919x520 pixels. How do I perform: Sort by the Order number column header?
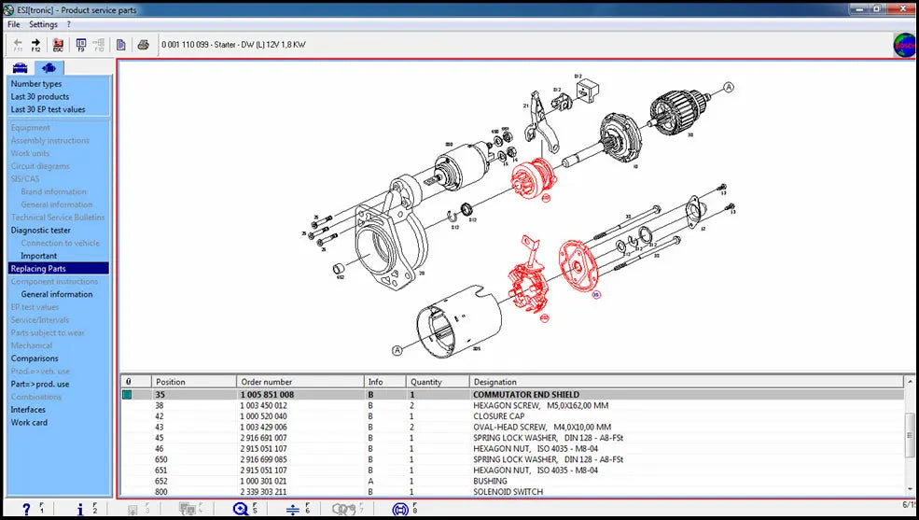click(x=266, y=381)
